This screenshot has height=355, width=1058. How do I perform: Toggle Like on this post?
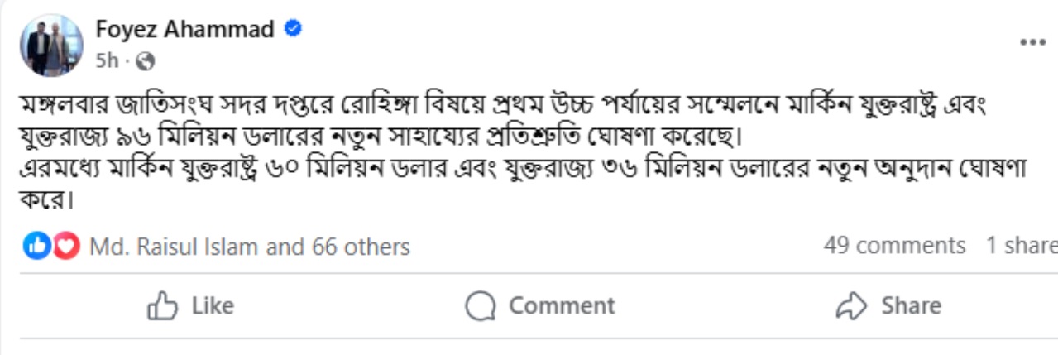(x=191, y=306)
